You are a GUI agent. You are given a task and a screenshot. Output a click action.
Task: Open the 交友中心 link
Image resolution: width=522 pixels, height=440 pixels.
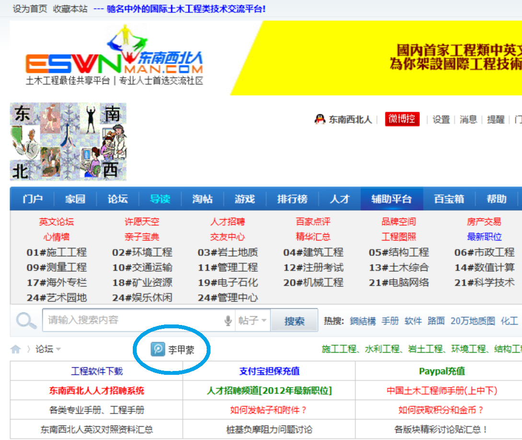tap(228, 237)
